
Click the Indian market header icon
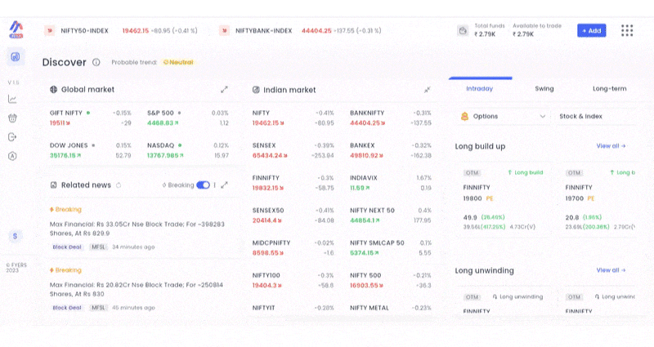pos(256,90)
